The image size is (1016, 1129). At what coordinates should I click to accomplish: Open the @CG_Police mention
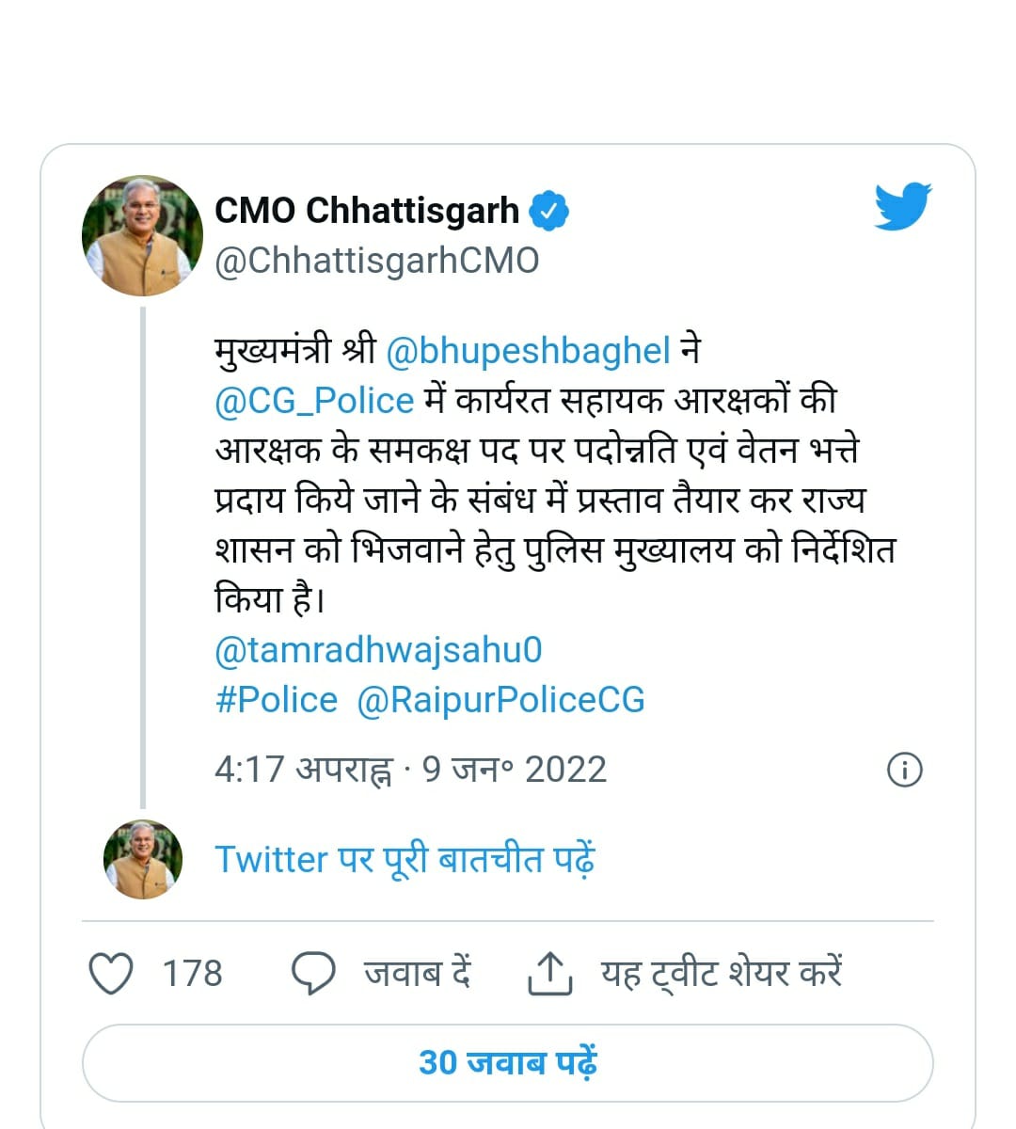pyautogui.click(x=314, y=401)
